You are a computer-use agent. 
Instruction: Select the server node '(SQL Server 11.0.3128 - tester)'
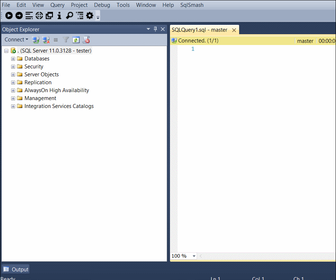point(55,51)
